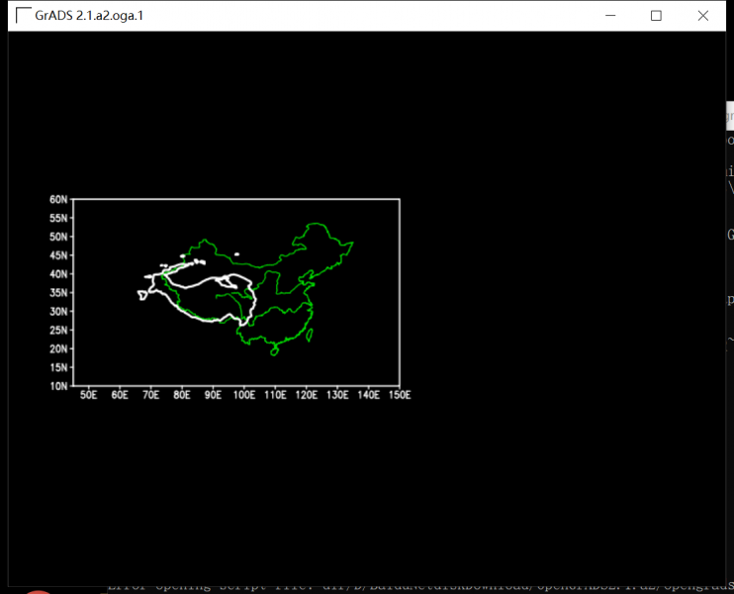The height and width of the screenshot is (594, 734).
Task: Click the terminal error text below window
Action: (x=396, y=588)
